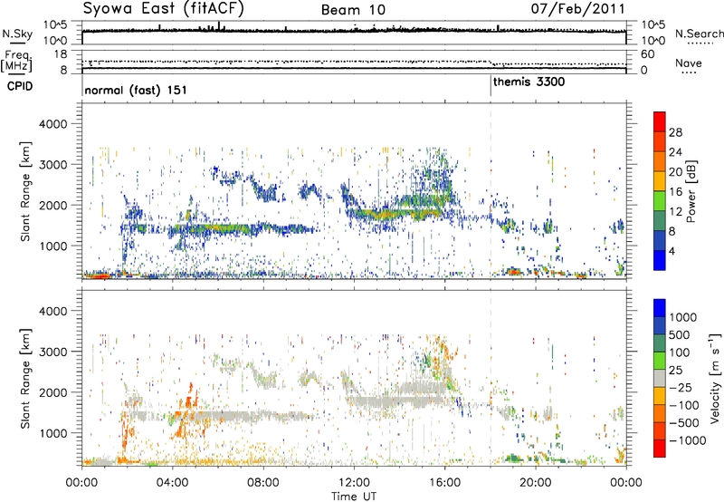Click the power panel "Slant Range [km]" label
The image size is (724, 502).
click(x=25, y=191)
